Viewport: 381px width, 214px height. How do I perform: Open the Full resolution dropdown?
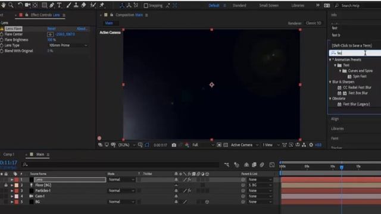[x=203, y=145]
